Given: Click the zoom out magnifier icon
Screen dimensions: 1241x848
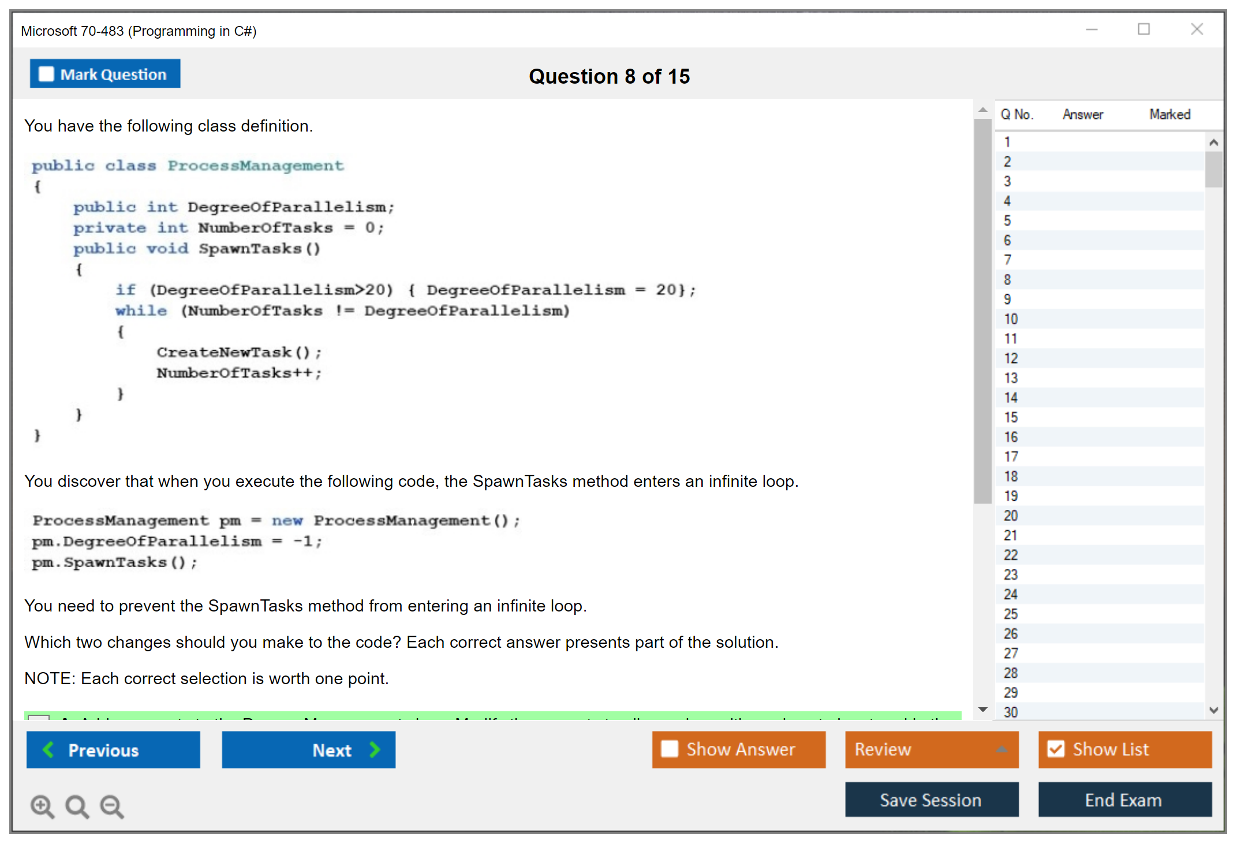Looking at the screenshot, I should (112, 806).
